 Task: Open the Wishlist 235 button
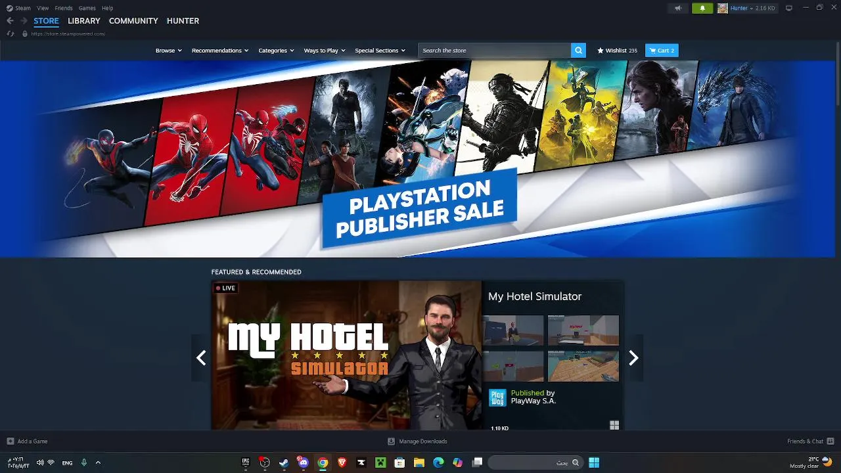pyautogui.click(x=617, y=51)
